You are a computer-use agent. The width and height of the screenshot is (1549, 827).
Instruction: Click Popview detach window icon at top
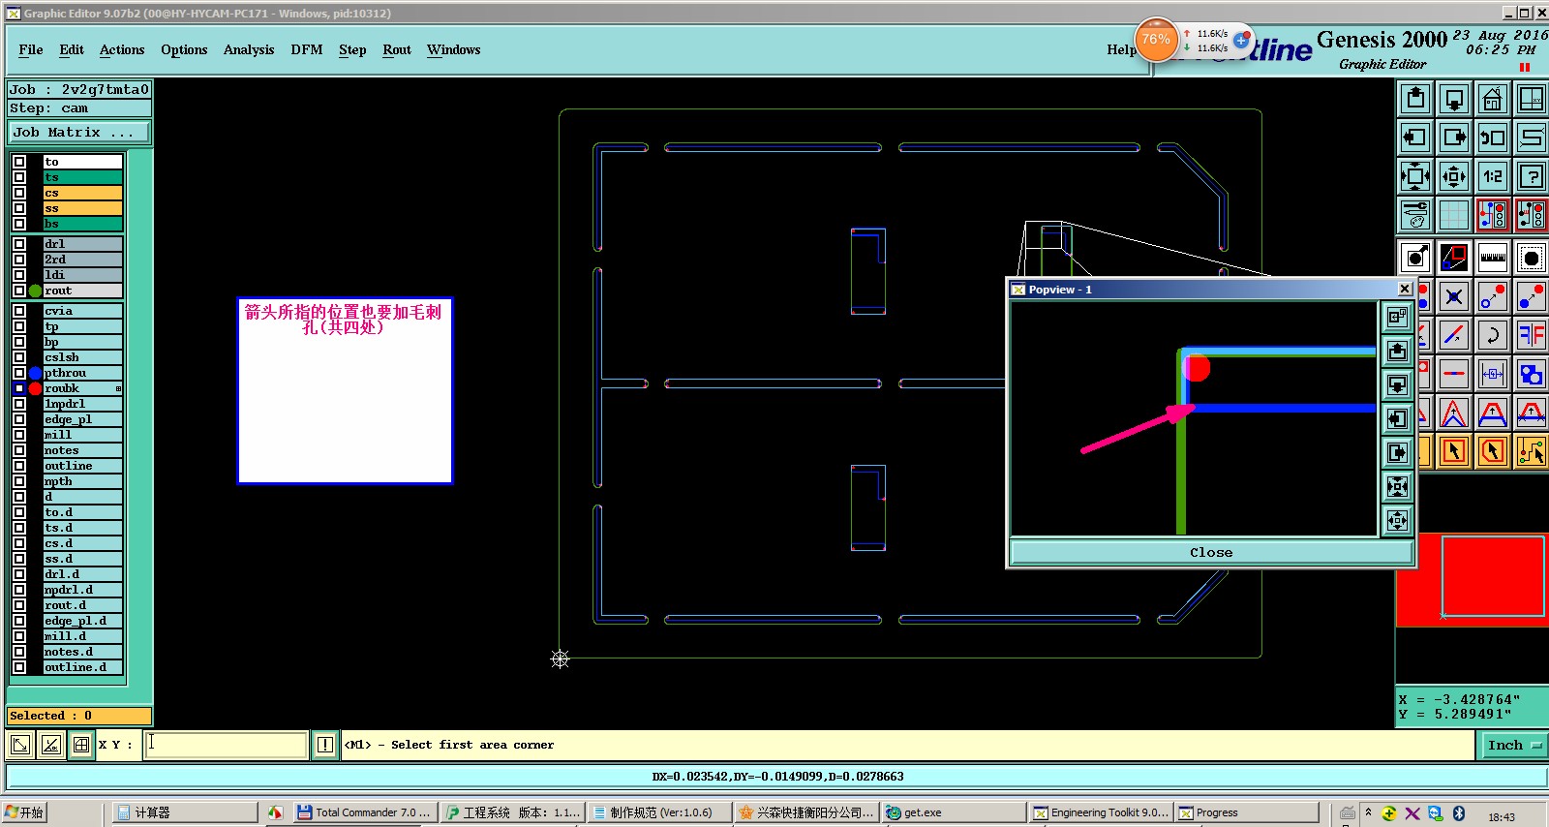1397,317
